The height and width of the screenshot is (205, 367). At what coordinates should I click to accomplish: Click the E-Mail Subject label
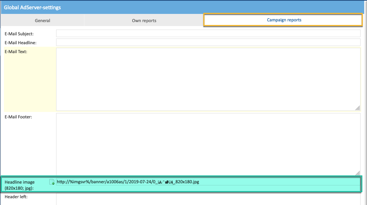click(x=19, y=34)
